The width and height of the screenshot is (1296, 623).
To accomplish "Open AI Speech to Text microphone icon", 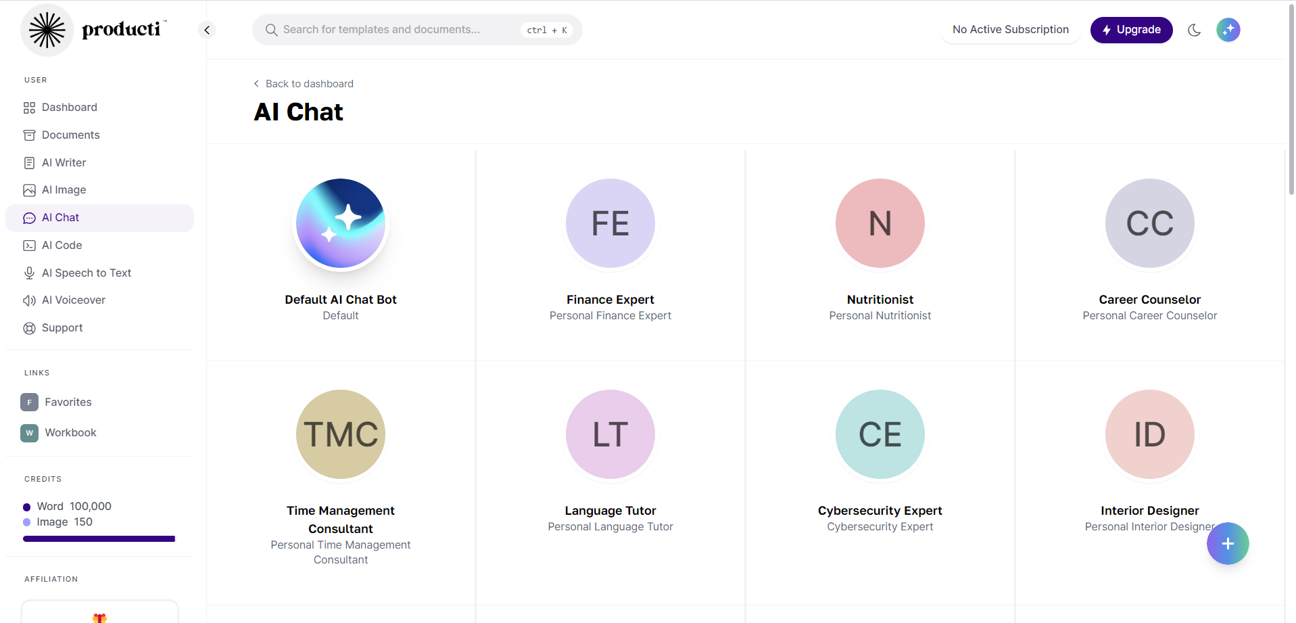I will [29, 273].
